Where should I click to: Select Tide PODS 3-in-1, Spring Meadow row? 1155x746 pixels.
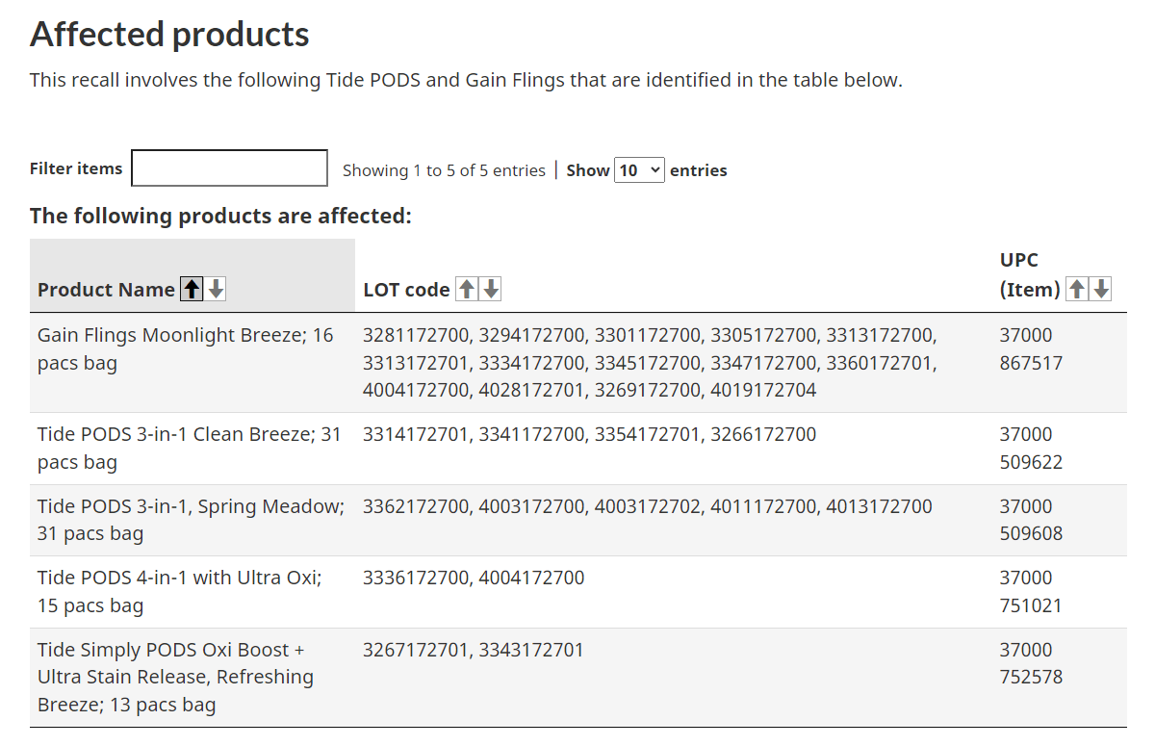pyautogui.click(x=191, y=520)
